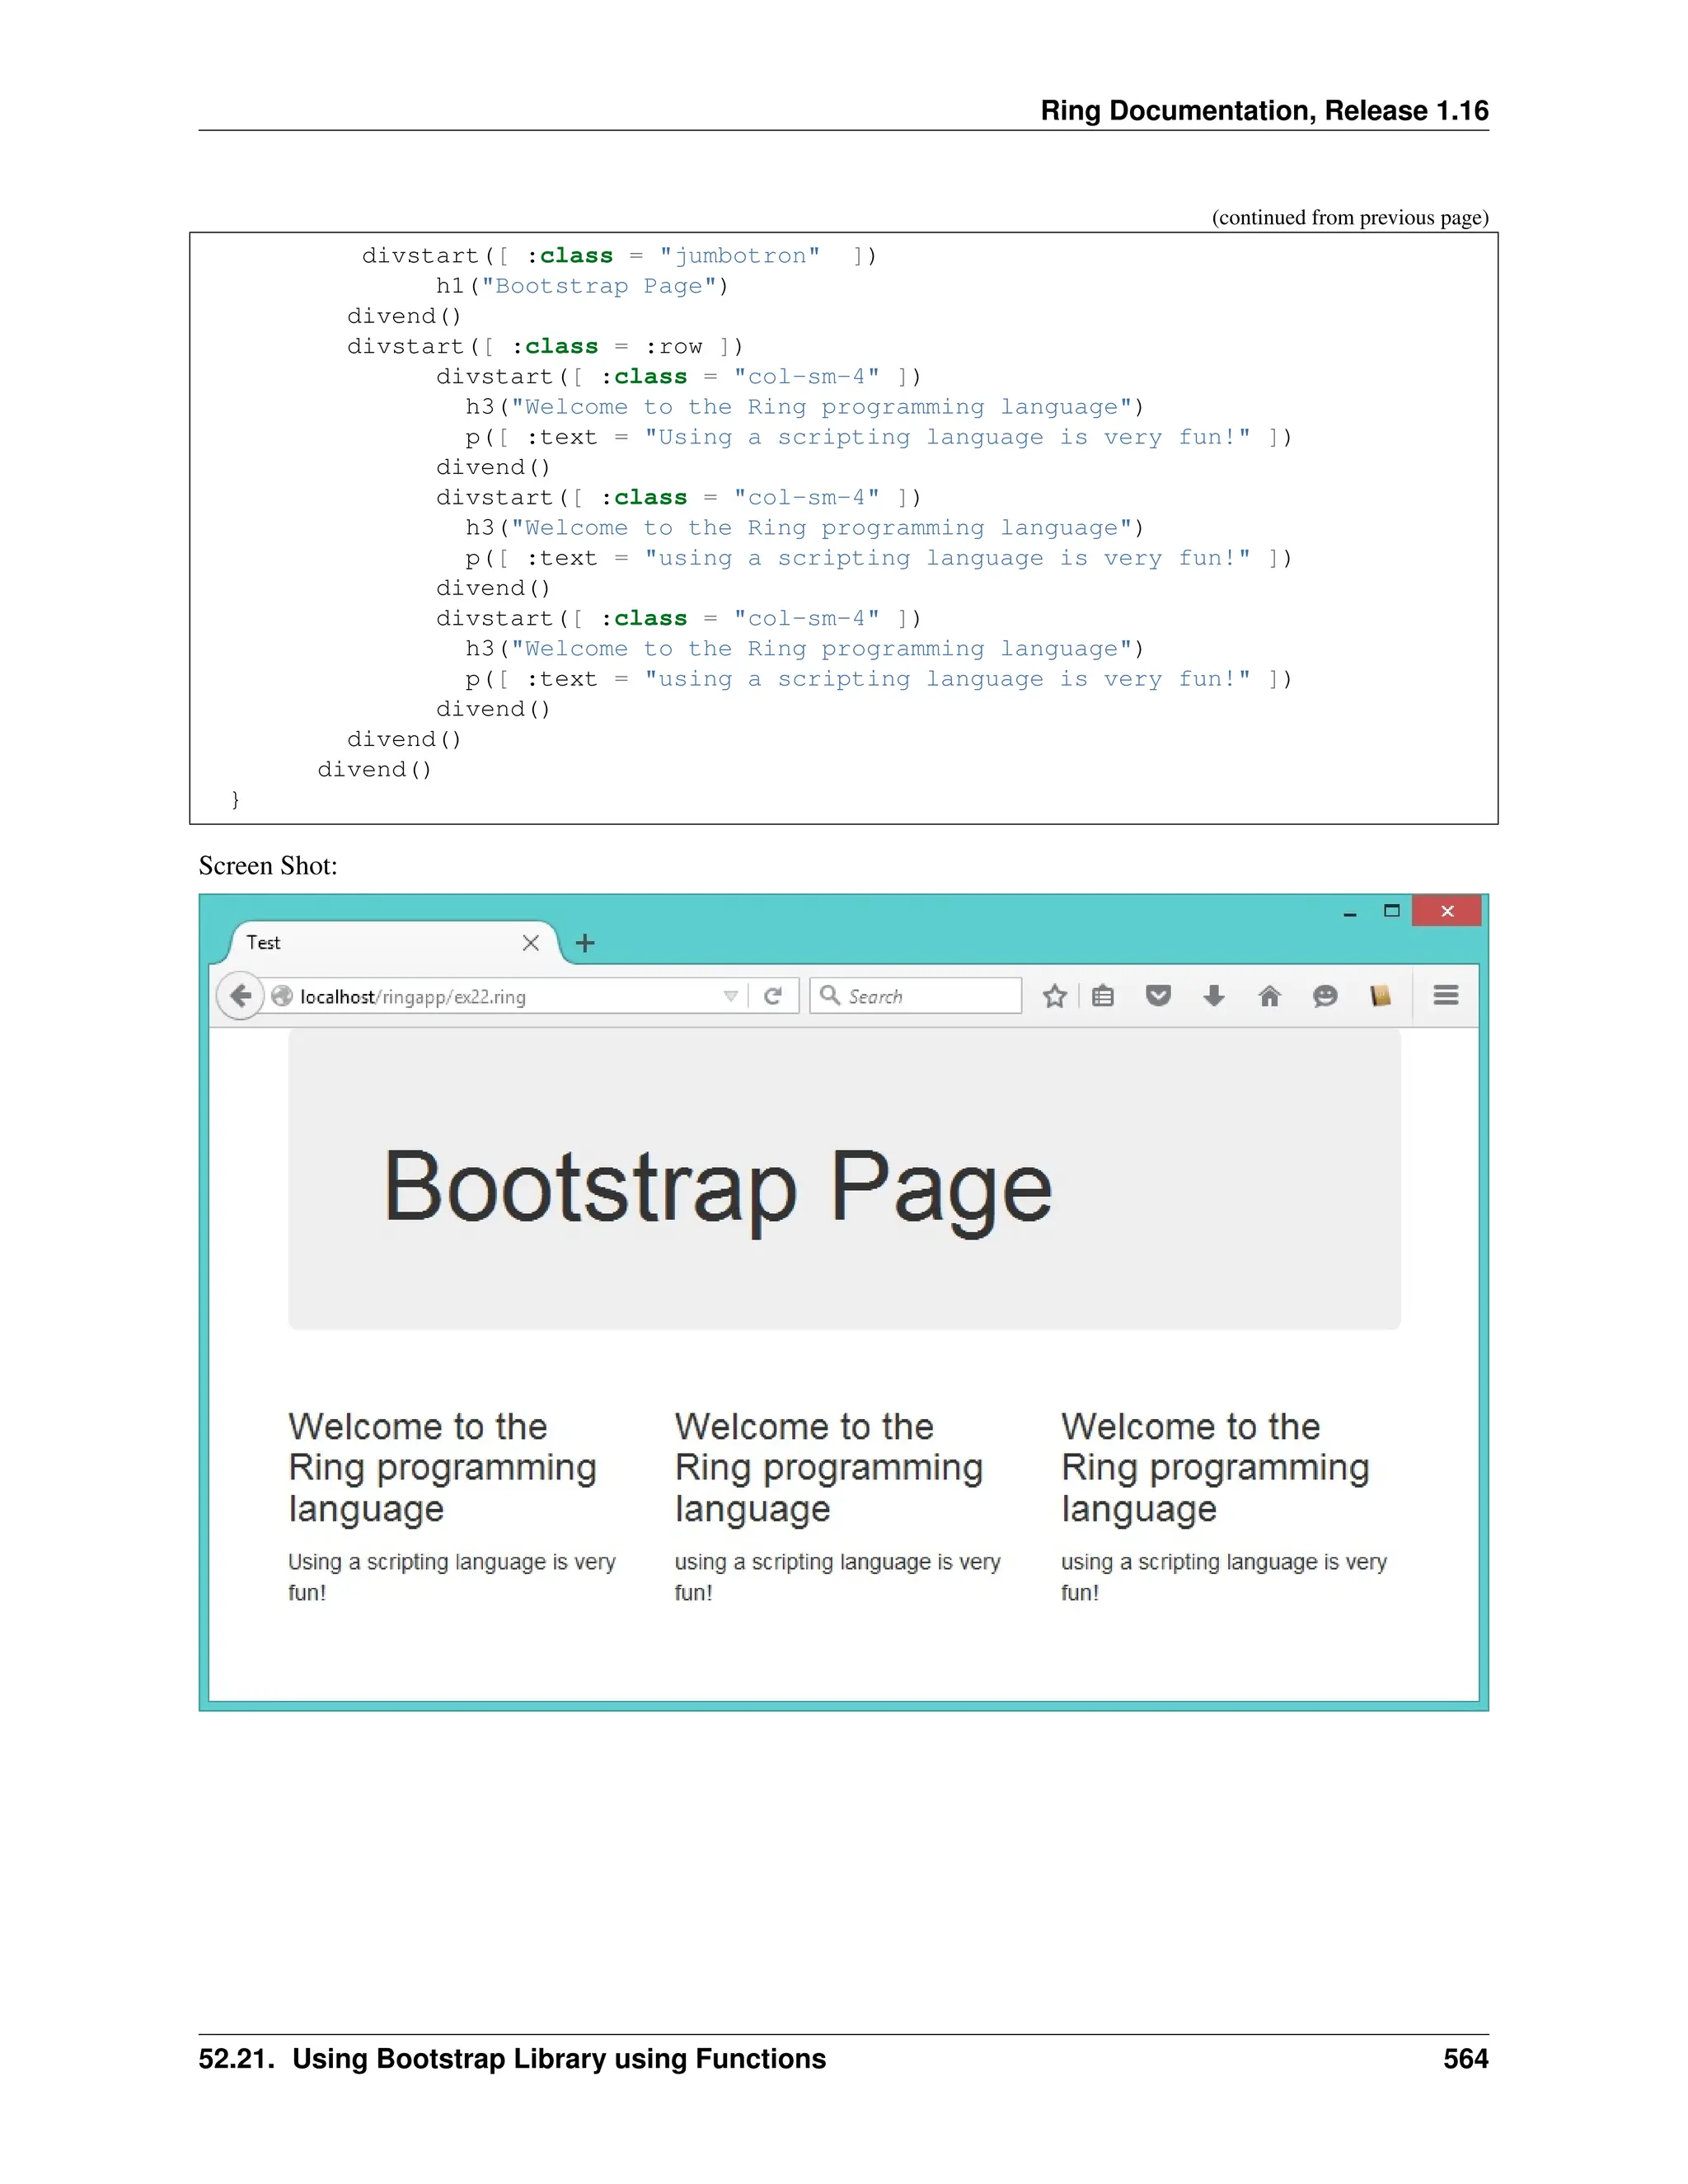Open the bookmarks list icon
Image resolution: width=1688 pixels, height=2184 pixels.
click(1103, 996)
